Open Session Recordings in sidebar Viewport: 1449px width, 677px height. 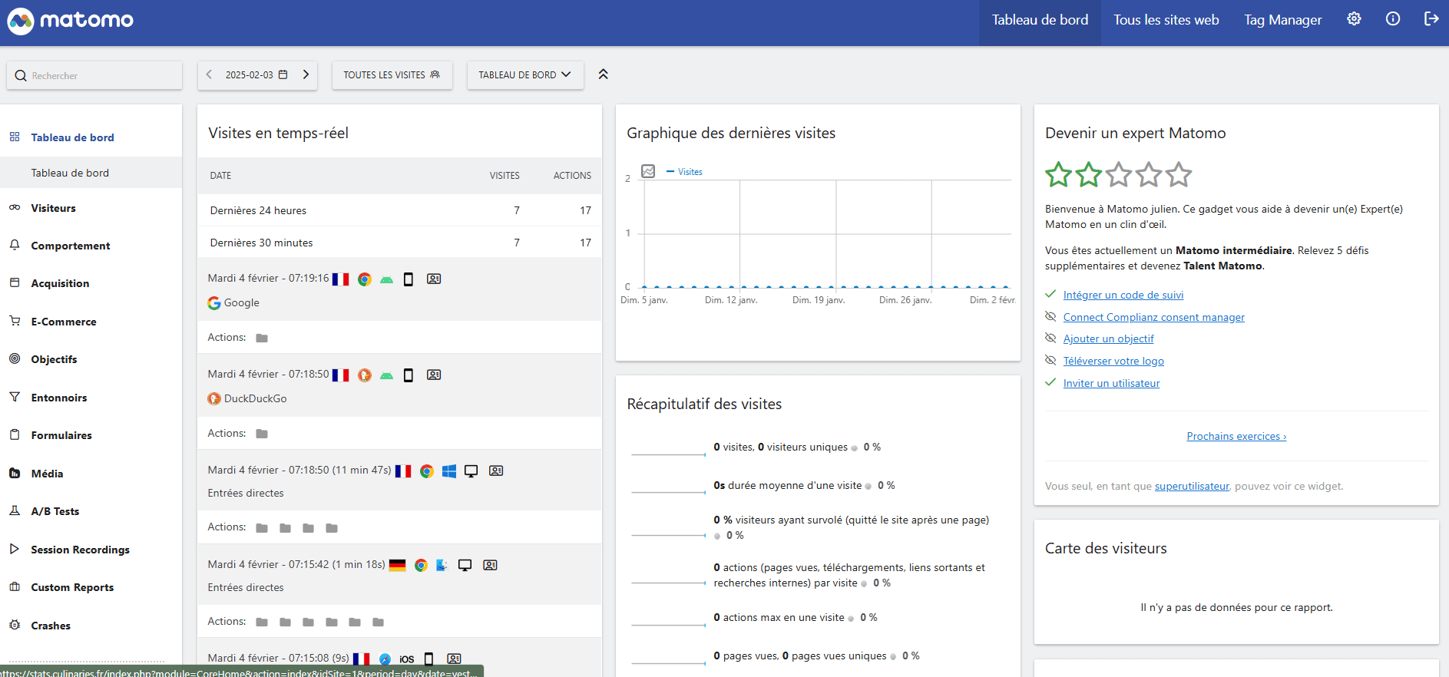pos(80,550)
